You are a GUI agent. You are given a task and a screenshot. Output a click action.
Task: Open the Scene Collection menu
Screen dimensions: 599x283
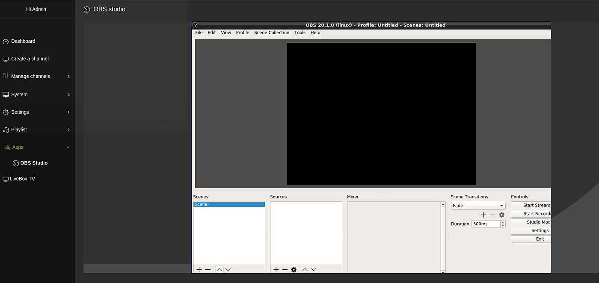[272, 32]
